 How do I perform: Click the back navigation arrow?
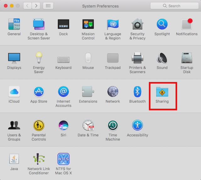[28, 6]
